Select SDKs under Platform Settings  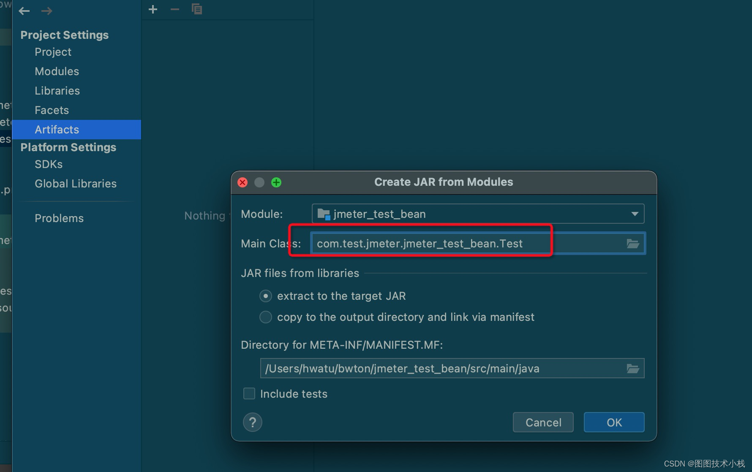click(48, 164)
